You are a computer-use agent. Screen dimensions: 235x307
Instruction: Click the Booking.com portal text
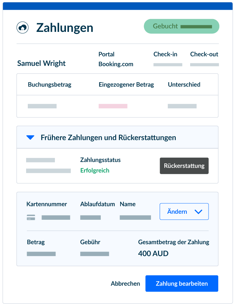[116, 64]
